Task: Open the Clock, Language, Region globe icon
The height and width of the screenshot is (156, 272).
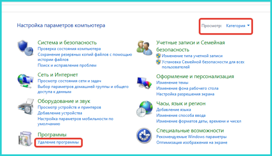Action: coord(144,109)
